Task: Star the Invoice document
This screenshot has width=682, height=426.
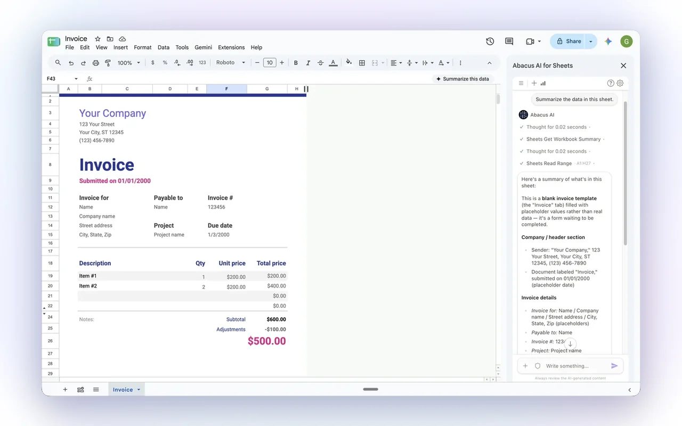Action: click(98, 39)
